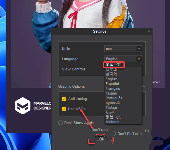The height and width of the screenshot is (150, 170).
Task: Collapse the Graphic Options section chevron
Action: coord(144,87)
